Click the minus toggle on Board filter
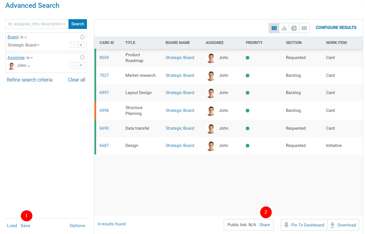Viewport: 365px width, 234px height. [74, 45]
